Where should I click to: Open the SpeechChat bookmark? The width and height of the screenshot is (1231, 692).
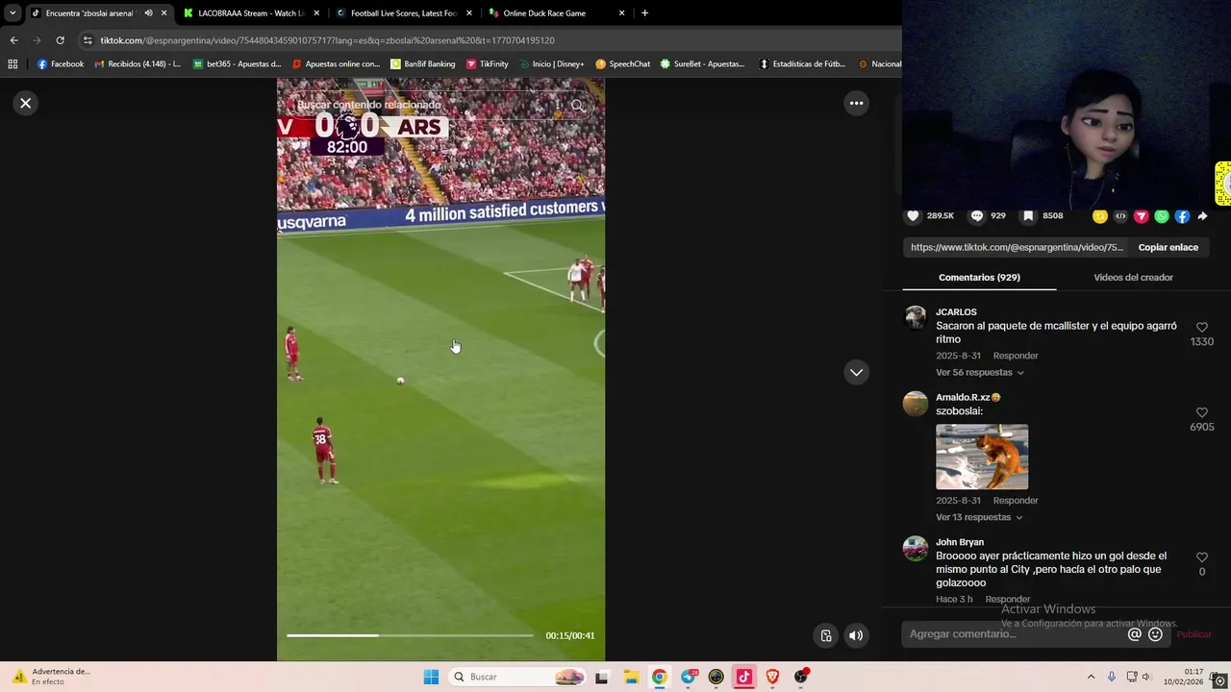[x=622, y=64]
